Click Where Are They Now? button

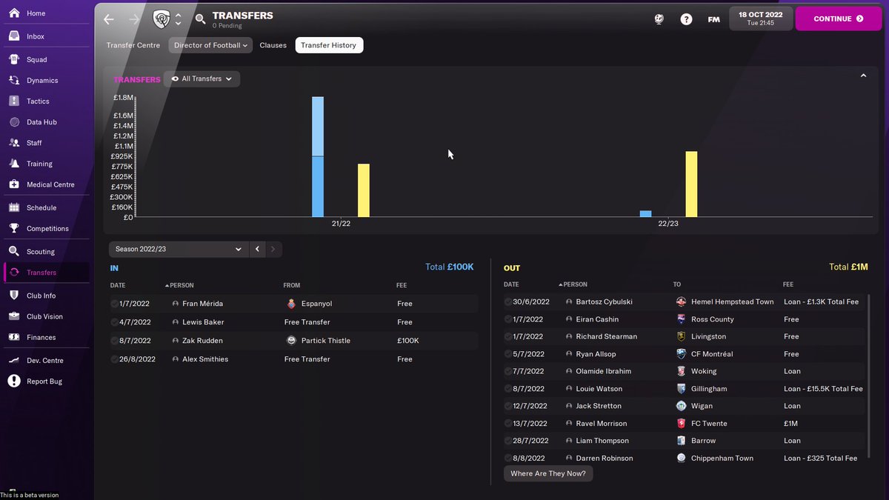coord(548,473)
